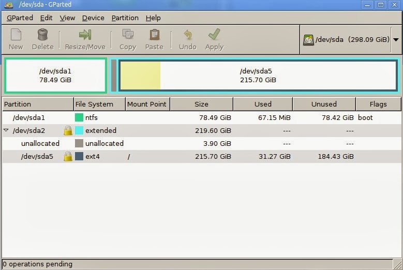Sort by Size column header
This screenshot has width=403, height=270.
point(202,104)
